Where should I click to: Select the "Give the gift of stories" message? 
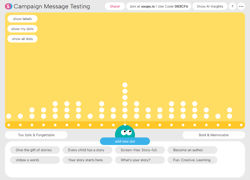[35, 150]
